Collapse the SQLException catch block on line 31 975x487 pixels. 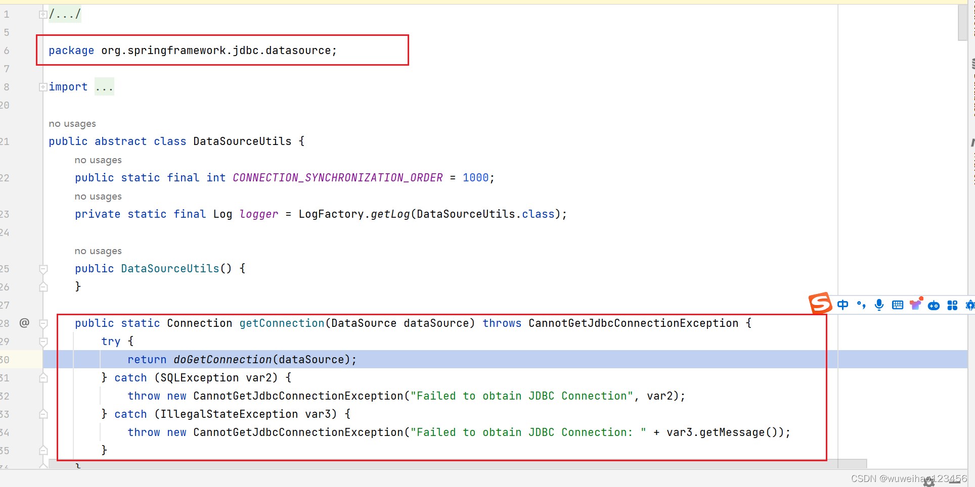(43, 378)
